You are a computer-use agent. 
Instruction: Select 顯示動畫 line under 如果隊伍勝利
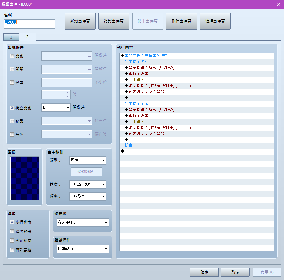(197, 68)
